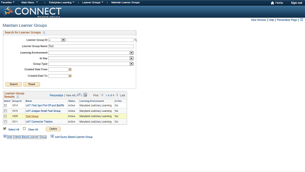The width and height of the screenshot is (305, 172).
Task: Sort by Name column header
Action: [29, 101]
